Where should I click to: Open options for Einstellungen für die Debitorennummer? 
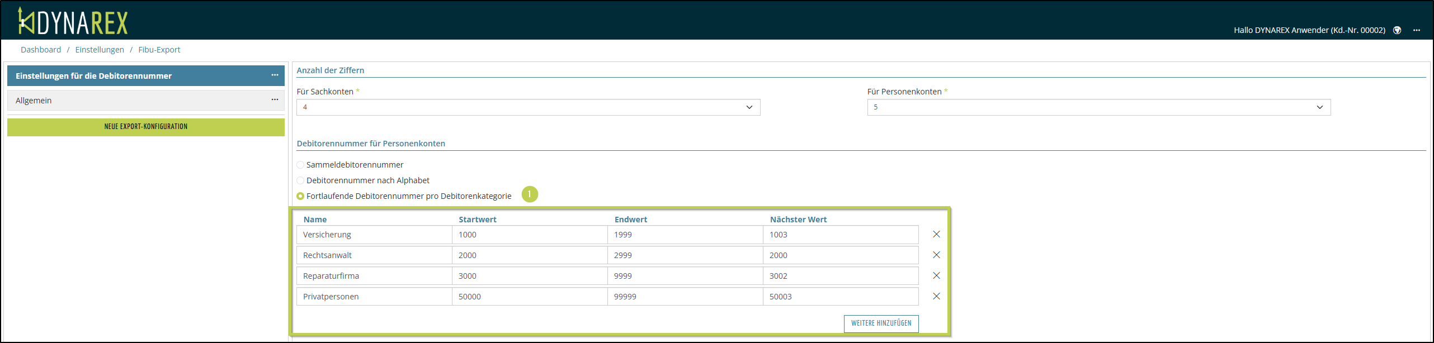pos(275,75)
